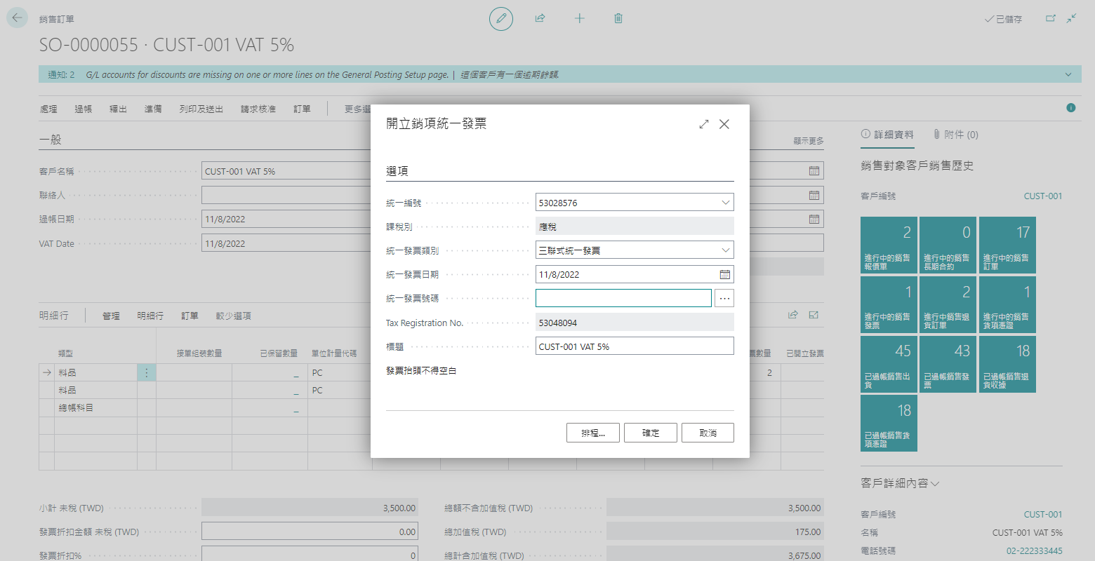Share the sales order via share icon
The image size is (1095, 561).
pos(540,18)
